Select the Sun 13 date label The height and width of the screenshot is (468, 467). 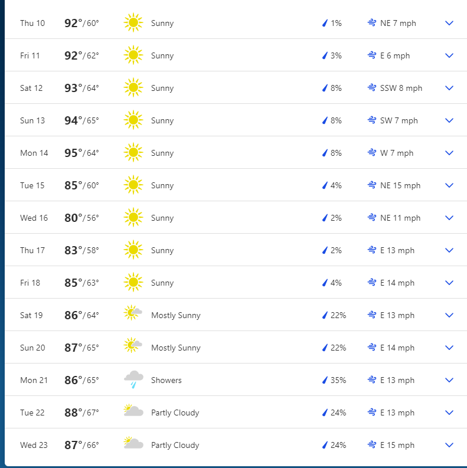32,120
